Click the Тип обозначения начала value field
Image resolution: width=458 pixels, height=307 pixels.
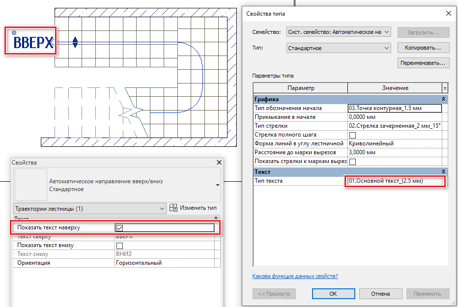395,108
